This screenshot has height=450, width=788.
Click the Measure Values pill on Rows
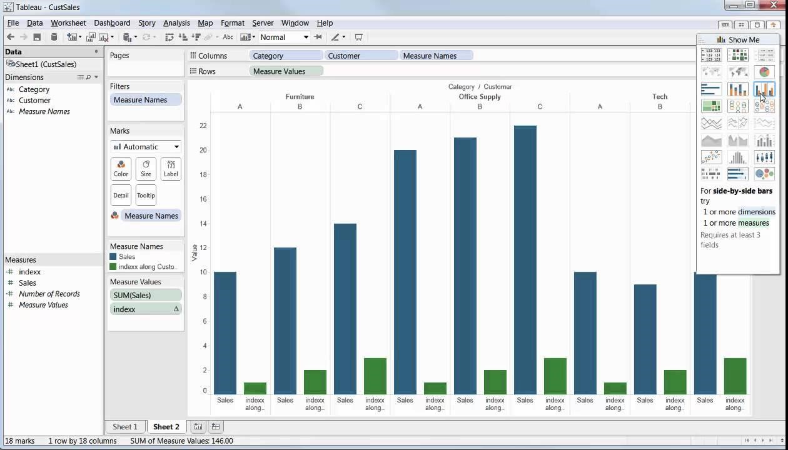(286, 71)
